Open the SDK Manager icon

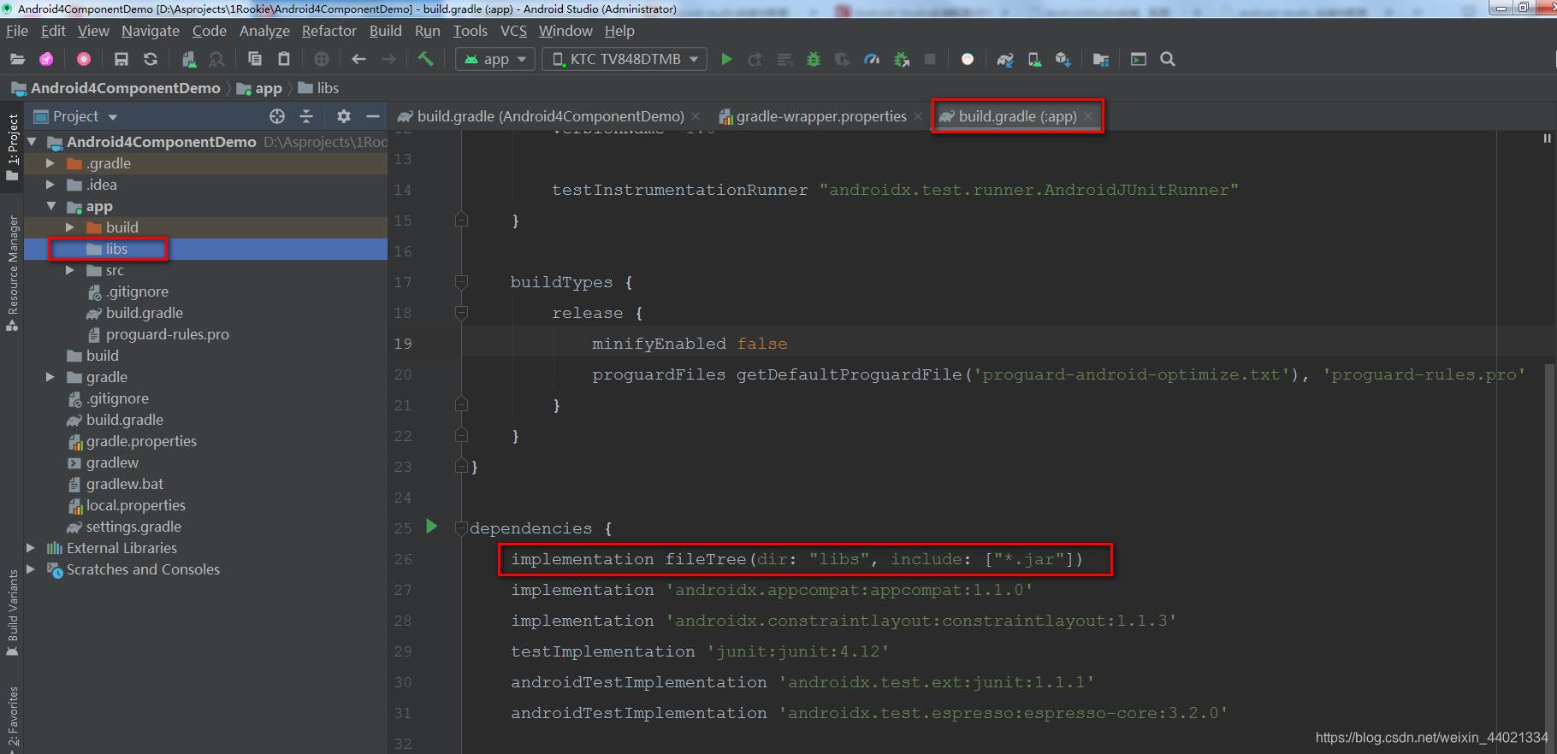[x=1063, y=59]
